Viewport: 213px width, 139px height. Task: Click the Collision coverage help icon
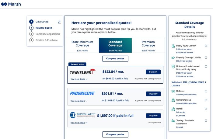coord(206,91)
